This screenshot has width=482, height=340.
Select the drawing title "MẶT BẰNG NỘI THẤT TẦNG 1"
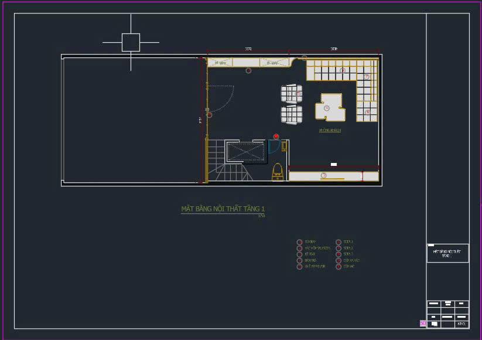pos(223,209)
